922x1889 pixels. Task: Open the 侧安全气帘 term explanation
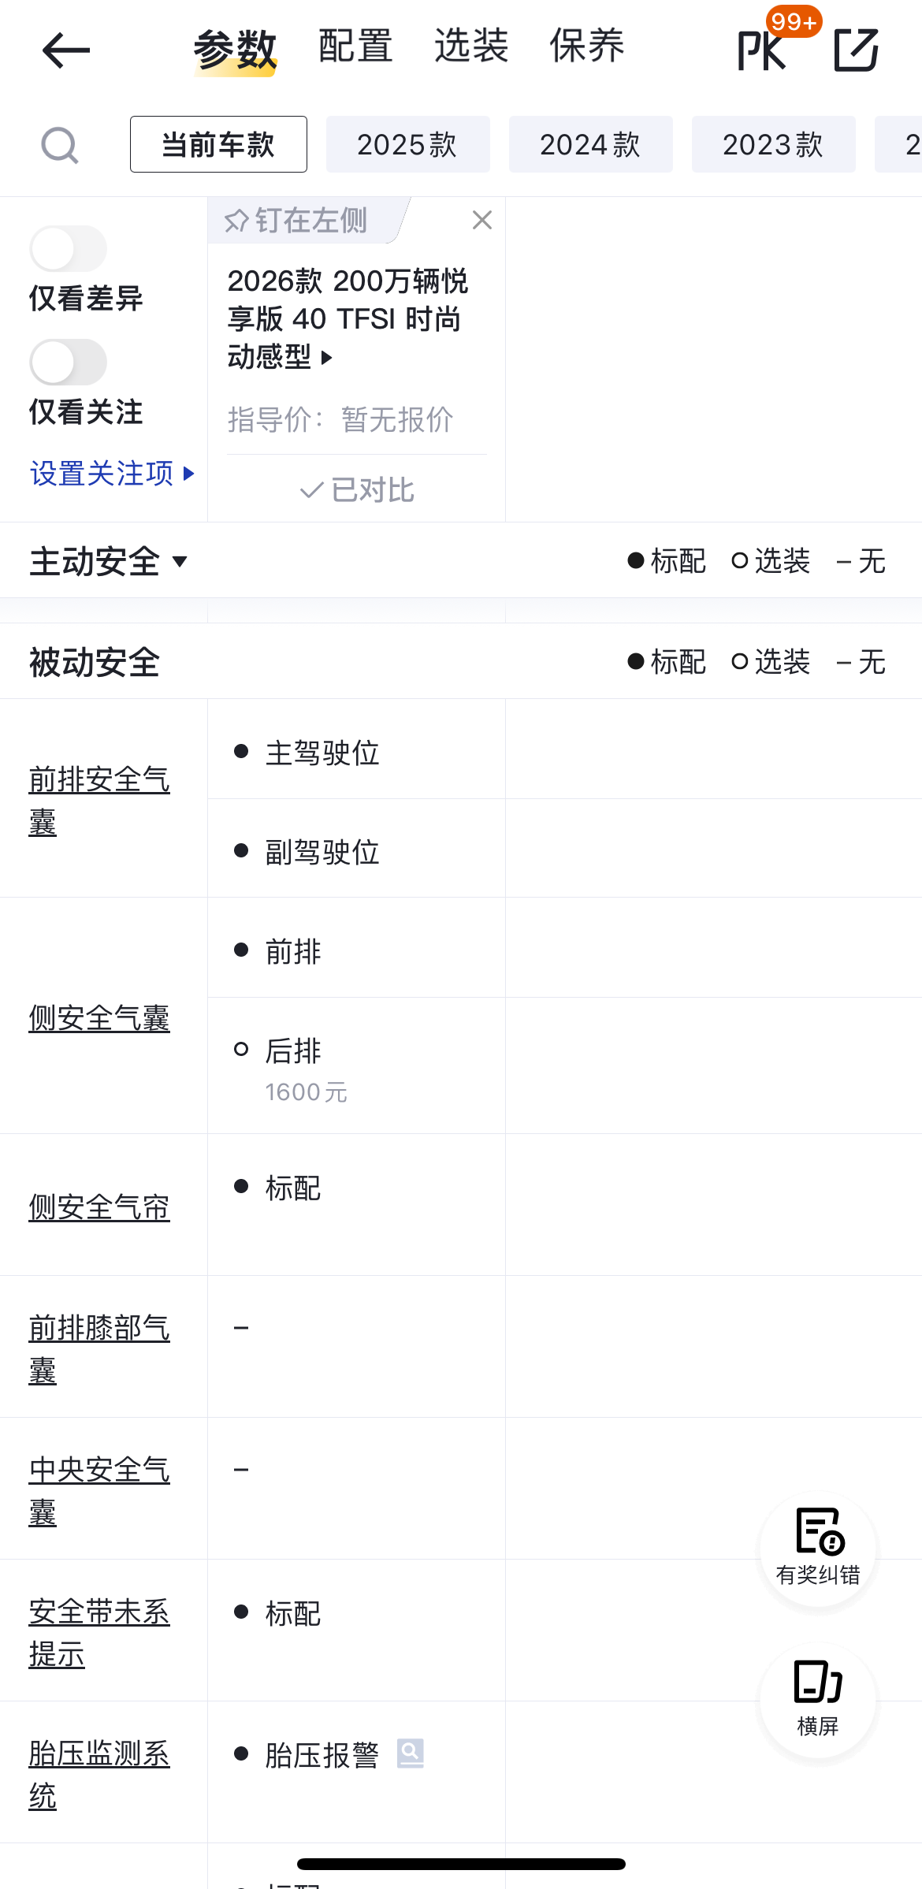click(x=99, y=1207)
